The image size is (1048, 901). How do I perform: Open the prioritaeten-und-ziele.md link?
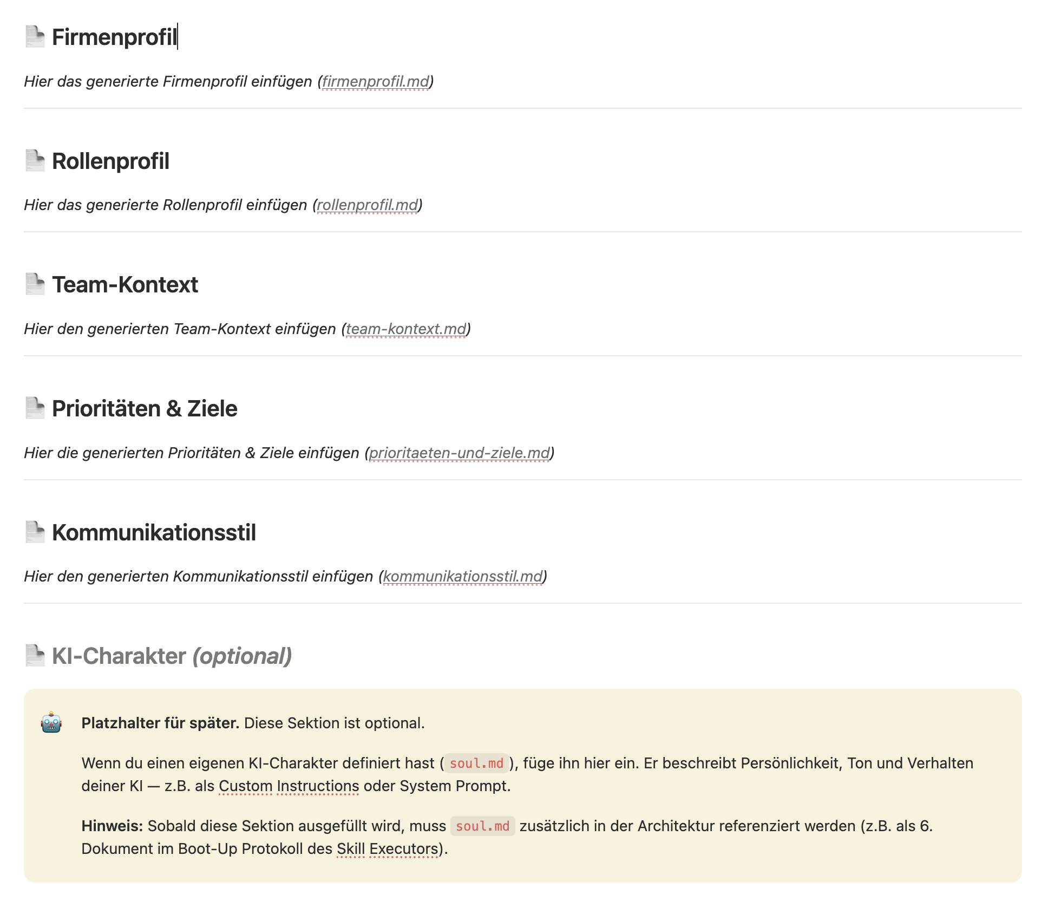459,453
